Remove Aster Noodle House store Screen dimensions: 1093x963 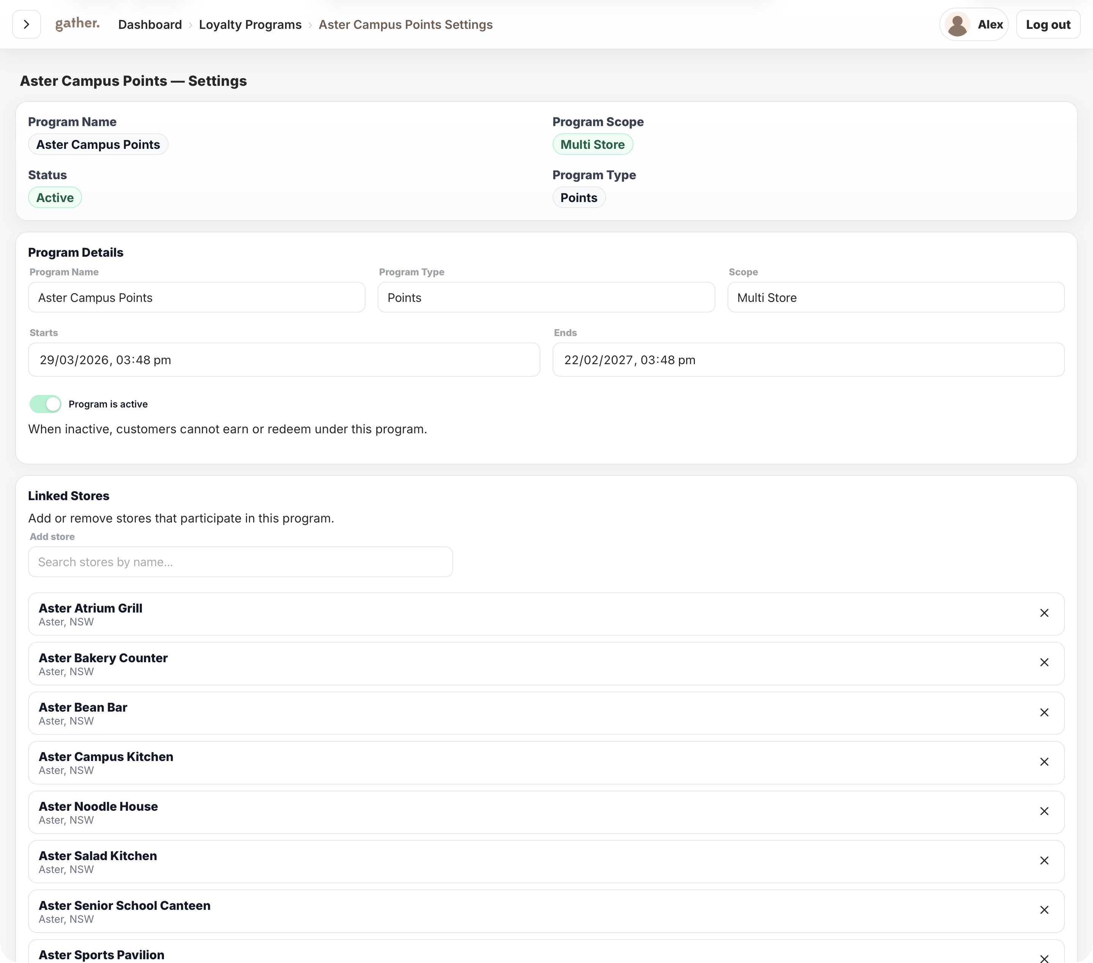[x=1044, y=811]
